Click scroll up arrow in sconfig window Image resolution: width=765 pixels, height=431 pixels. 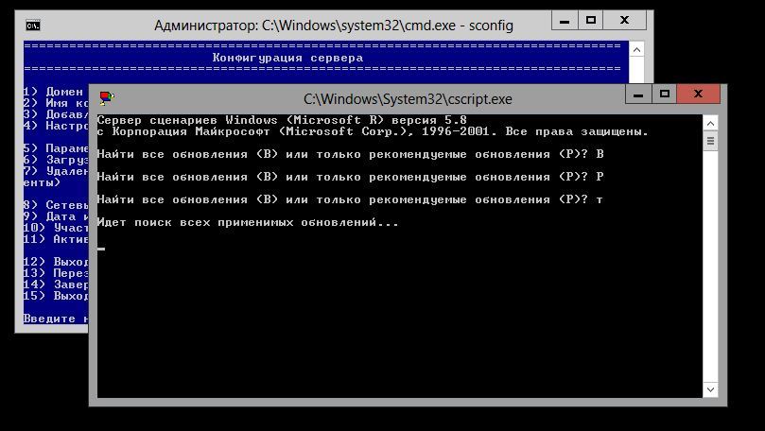coord(636,50)
